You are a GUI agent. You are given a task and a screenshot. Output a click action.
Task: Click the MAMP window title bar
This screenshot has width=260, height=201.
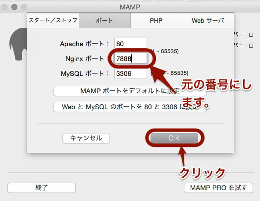point(130,7)
